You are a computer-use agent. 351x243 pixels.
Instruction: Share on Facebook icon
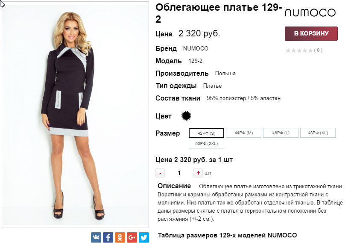pos(108,237)
